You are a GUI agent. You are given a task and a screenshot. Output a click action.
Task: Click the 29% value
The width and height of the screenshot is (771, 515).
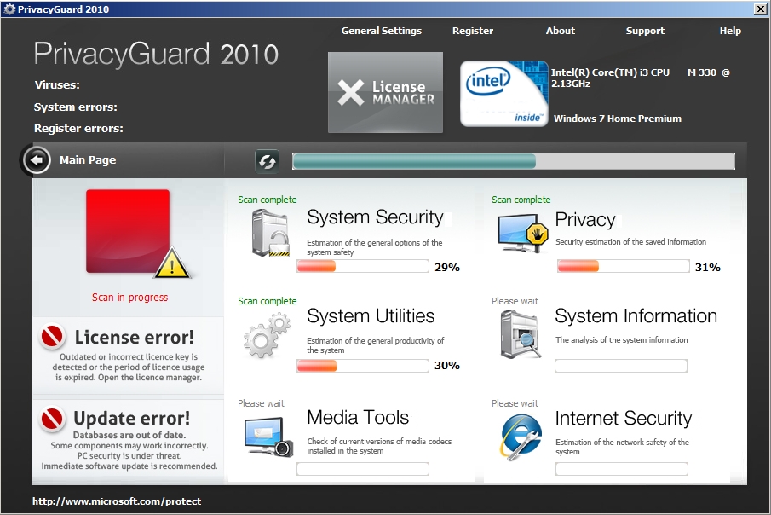click(x=447, y=268)
